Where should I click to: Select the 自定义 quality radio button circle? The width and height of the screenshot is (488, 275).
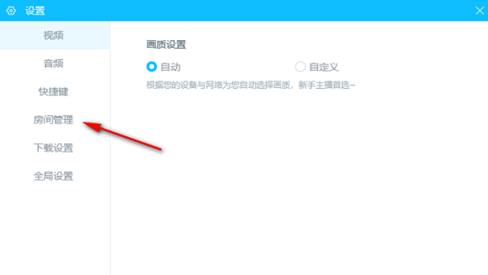[x=300, y=67]
